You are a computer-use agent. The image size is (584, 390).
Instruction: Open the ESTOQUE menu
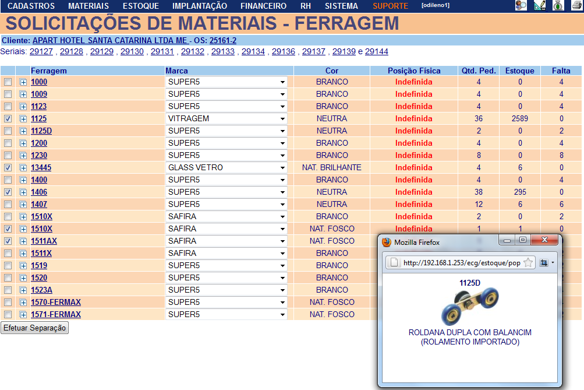pos(140,6)
